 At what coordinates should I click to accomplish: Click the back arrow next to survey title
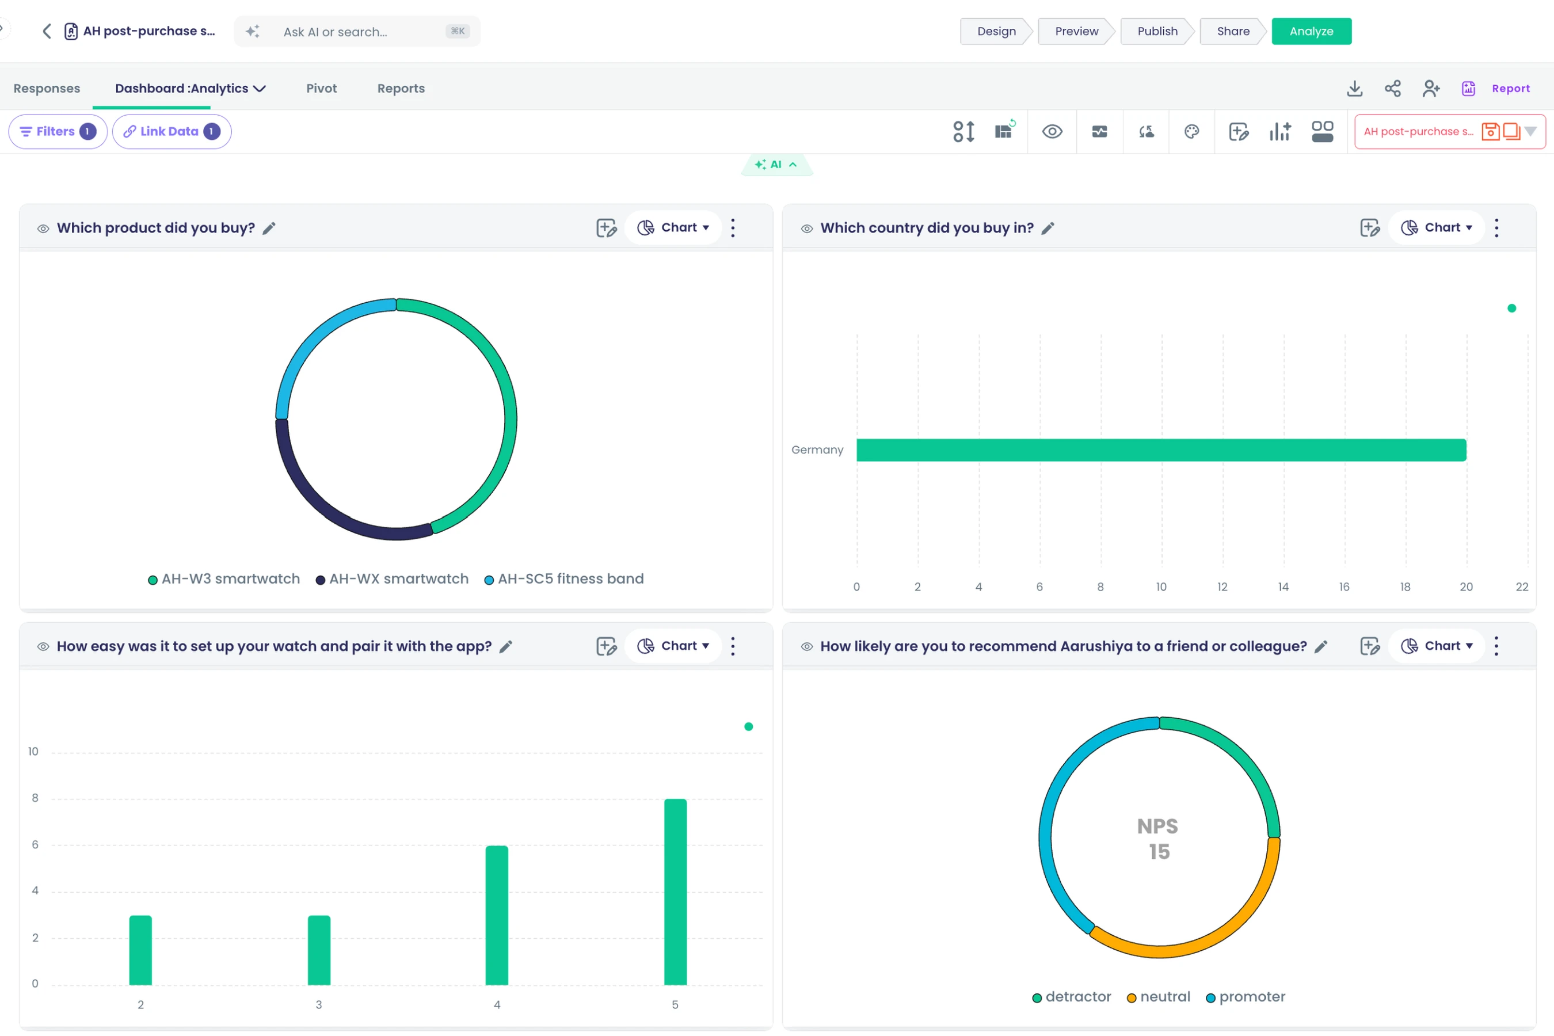[x=46, y=31]
